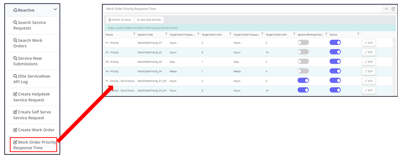The width and height of the screenshot is (398, 158).
Task: Filter the Target Start Frequency column
Action: (x=198, y=34)
